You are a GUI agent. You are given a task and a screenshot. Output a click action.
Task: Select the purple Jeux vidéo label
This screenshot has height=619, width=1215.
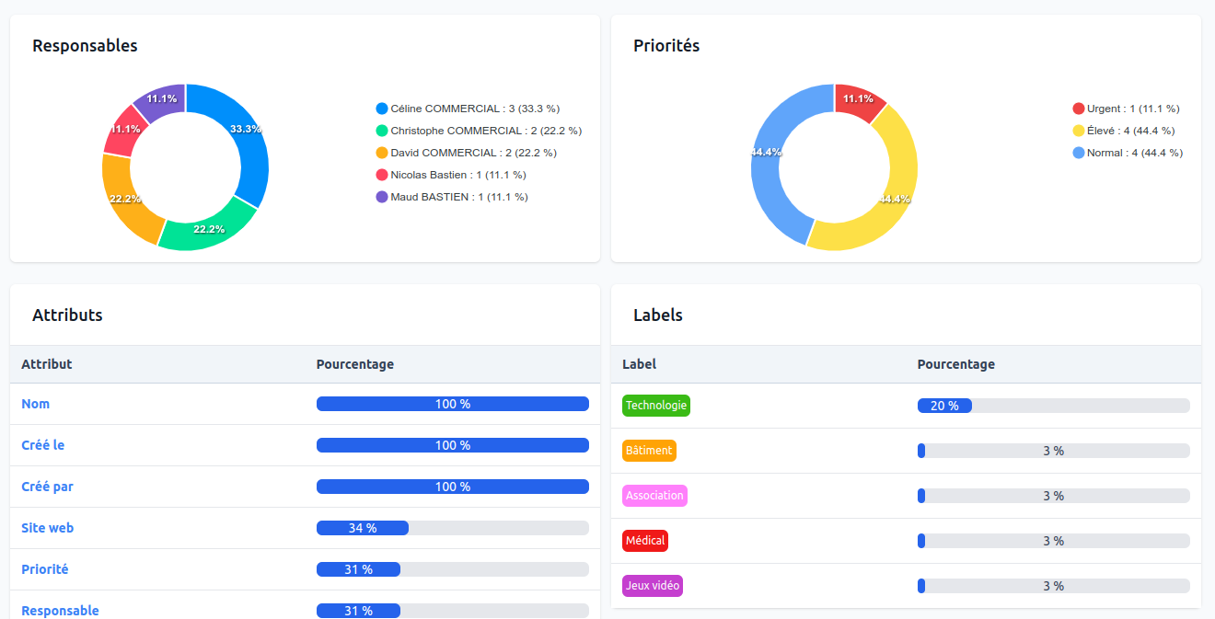click(x=653, y=586)
